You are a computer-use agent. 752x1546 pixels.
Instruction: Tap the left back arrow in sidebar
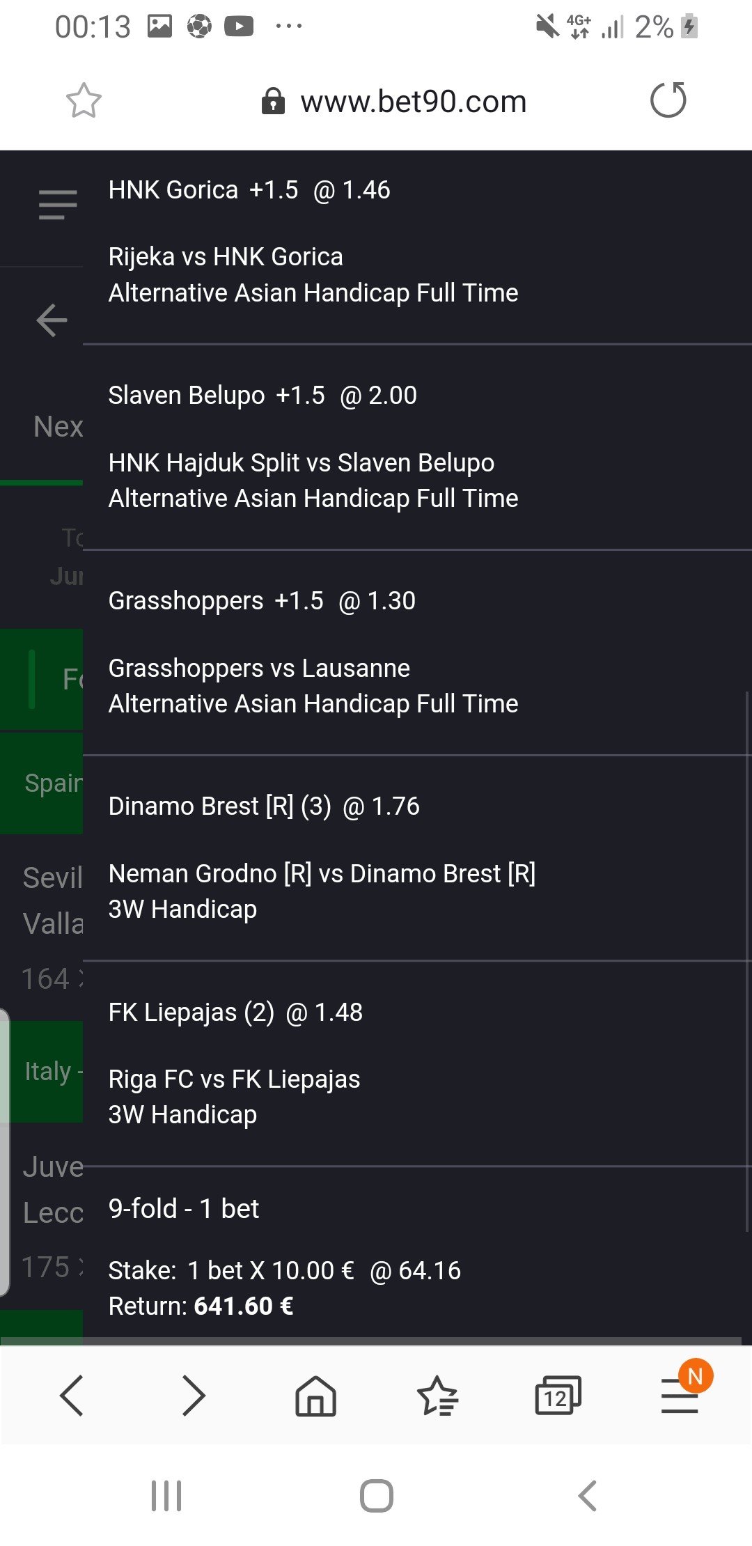[x=52, y=320]
